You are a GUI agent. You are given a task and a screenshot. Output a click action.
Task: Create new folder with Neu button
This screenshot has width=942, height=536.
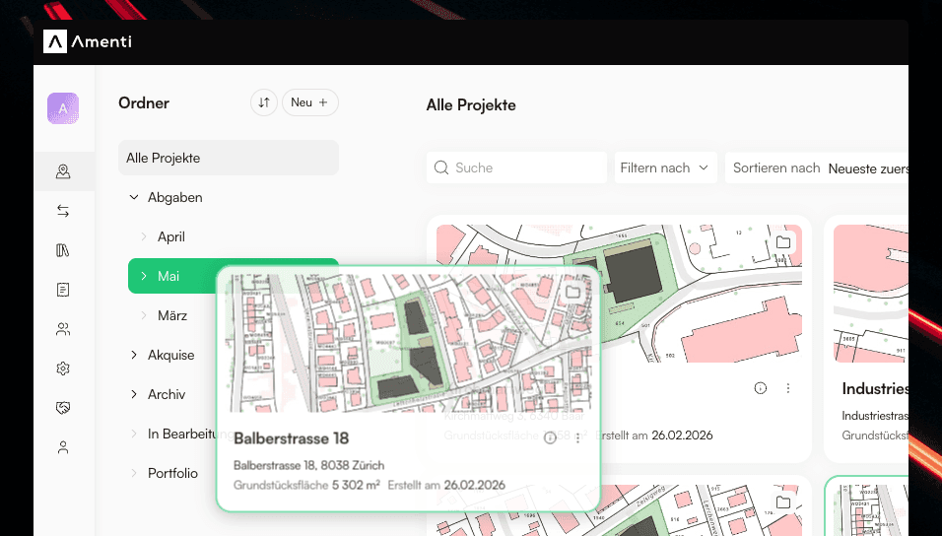pyautogui.click(x=310, y=102)
